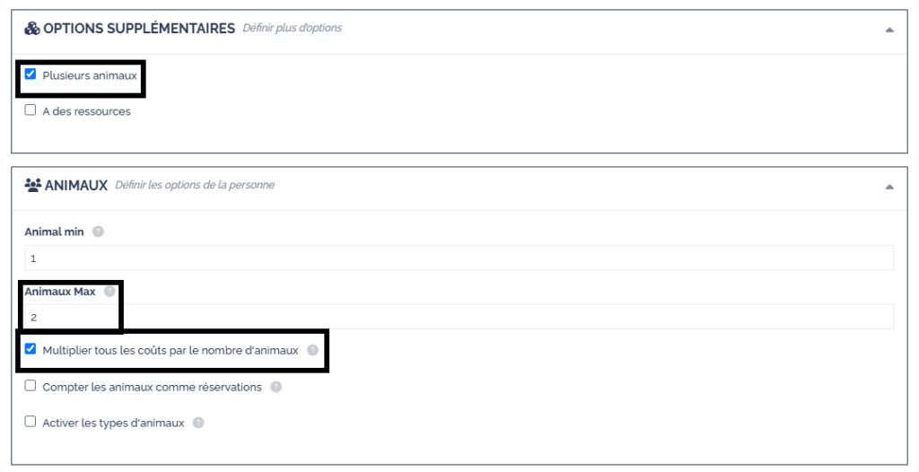919x472 pixels.
Task: Enable the A des ressources checkbox
Action: click(31, 110)
